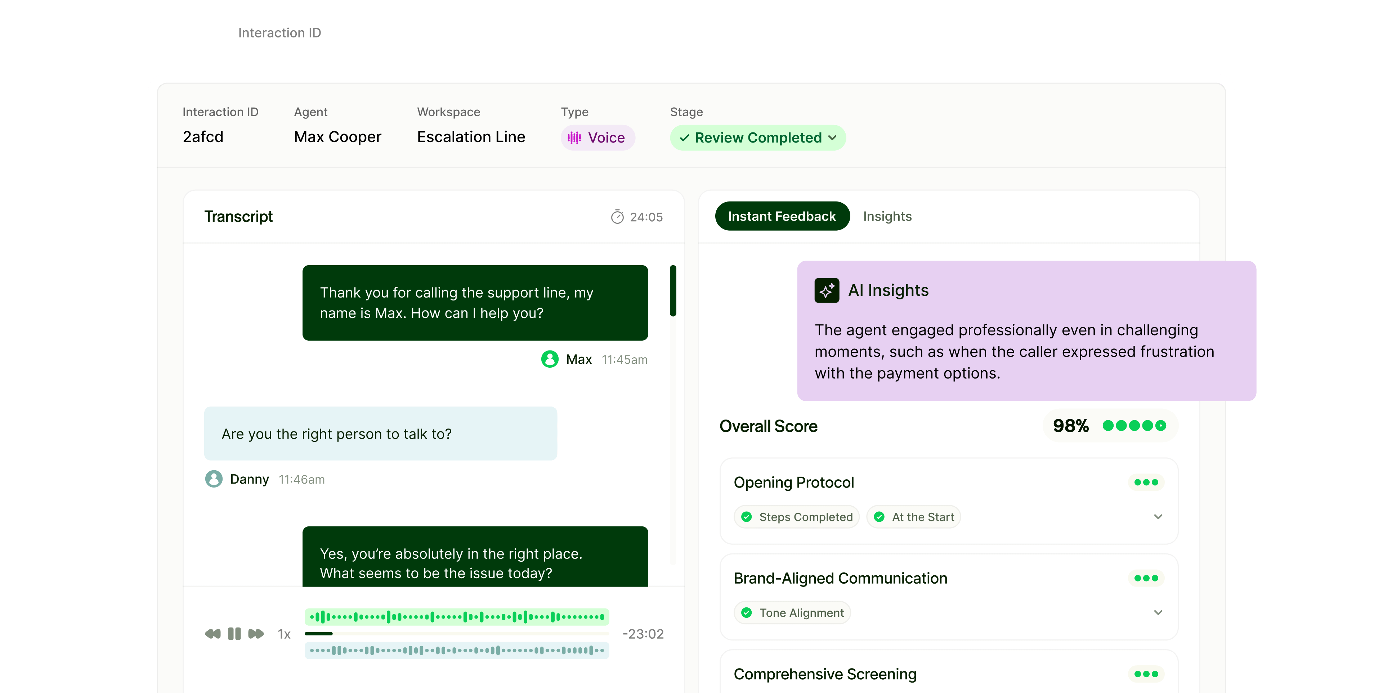
Task: Click the Comprehensive Screening heading
Action: click(x=825, y=674)
